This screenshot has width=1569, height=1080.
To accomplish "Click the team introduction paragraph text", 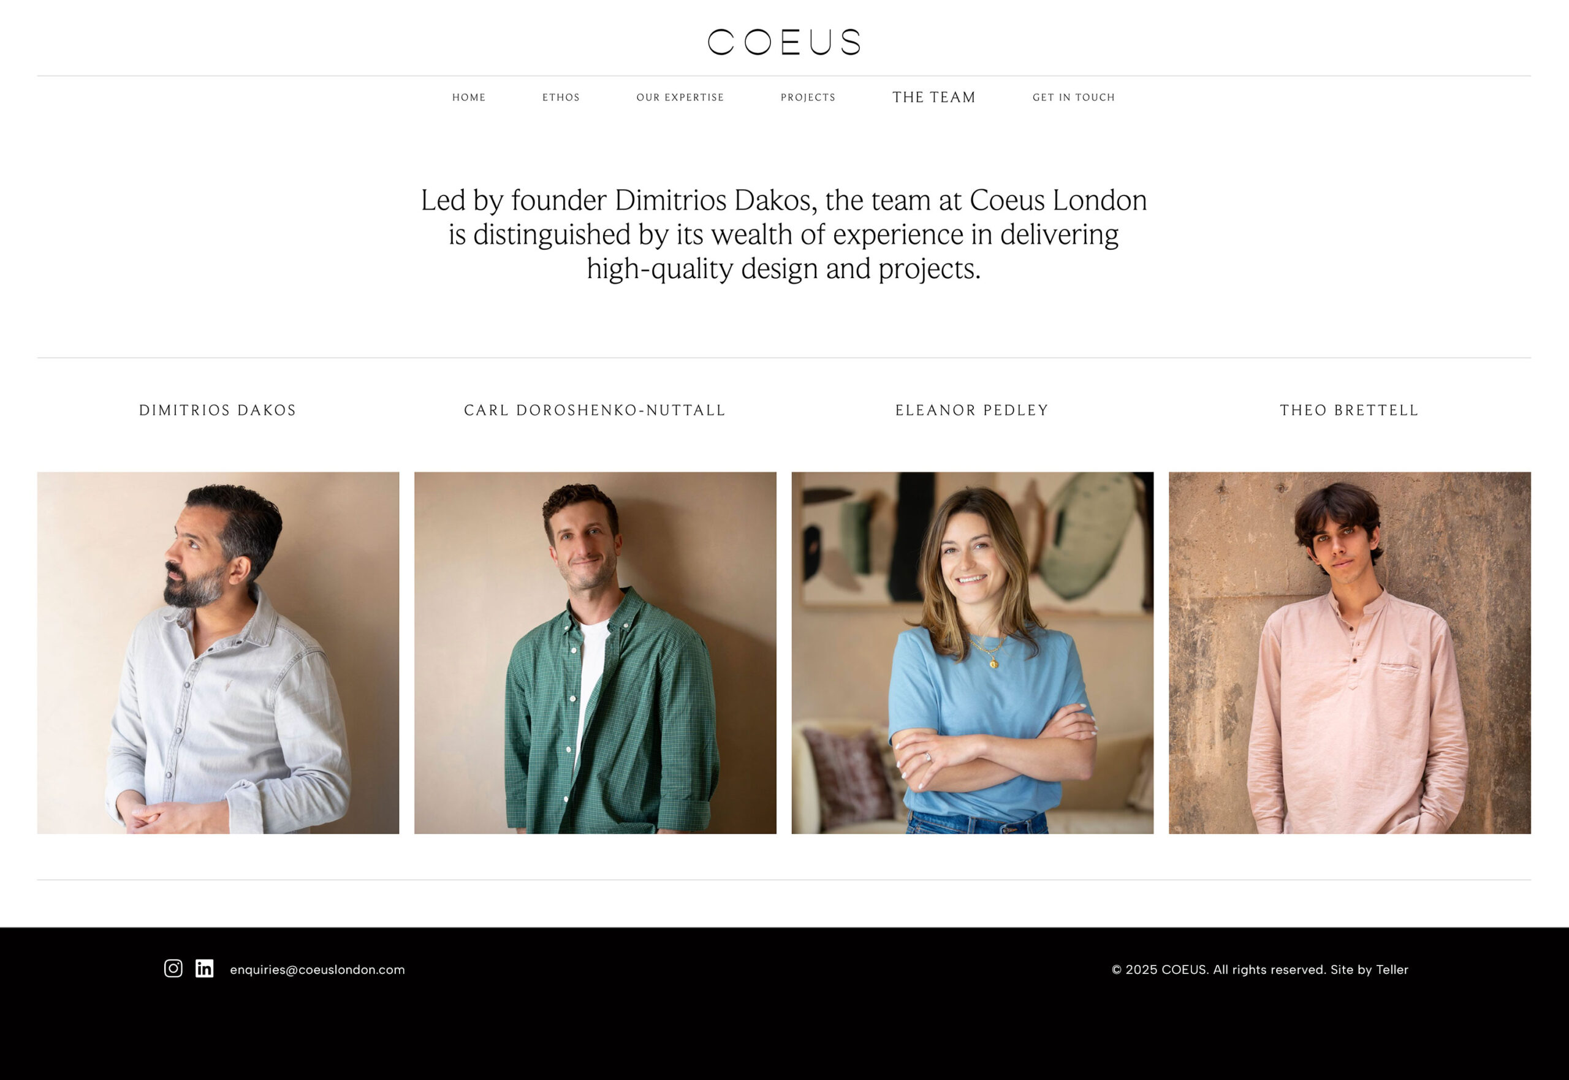I will 784,234.
